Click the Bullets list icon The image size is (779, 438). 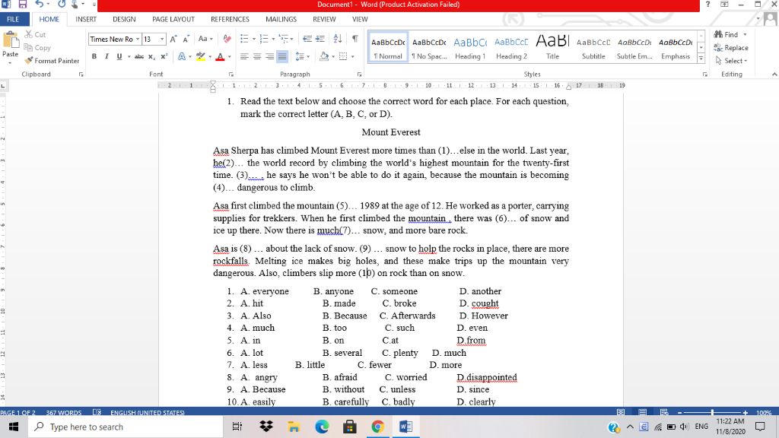(244, 39)
